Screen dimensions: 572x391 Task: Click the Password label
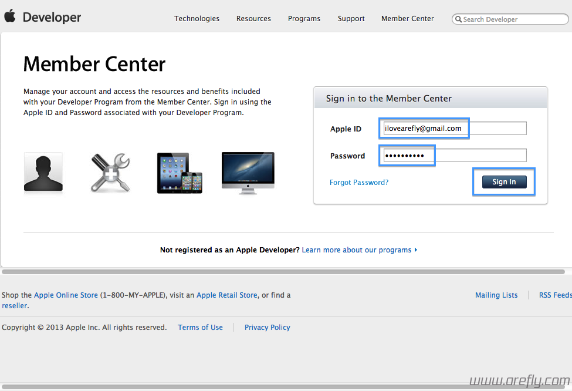[347, 156]
